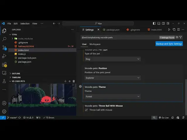Open the Customize Layout icon

(168, 23)
